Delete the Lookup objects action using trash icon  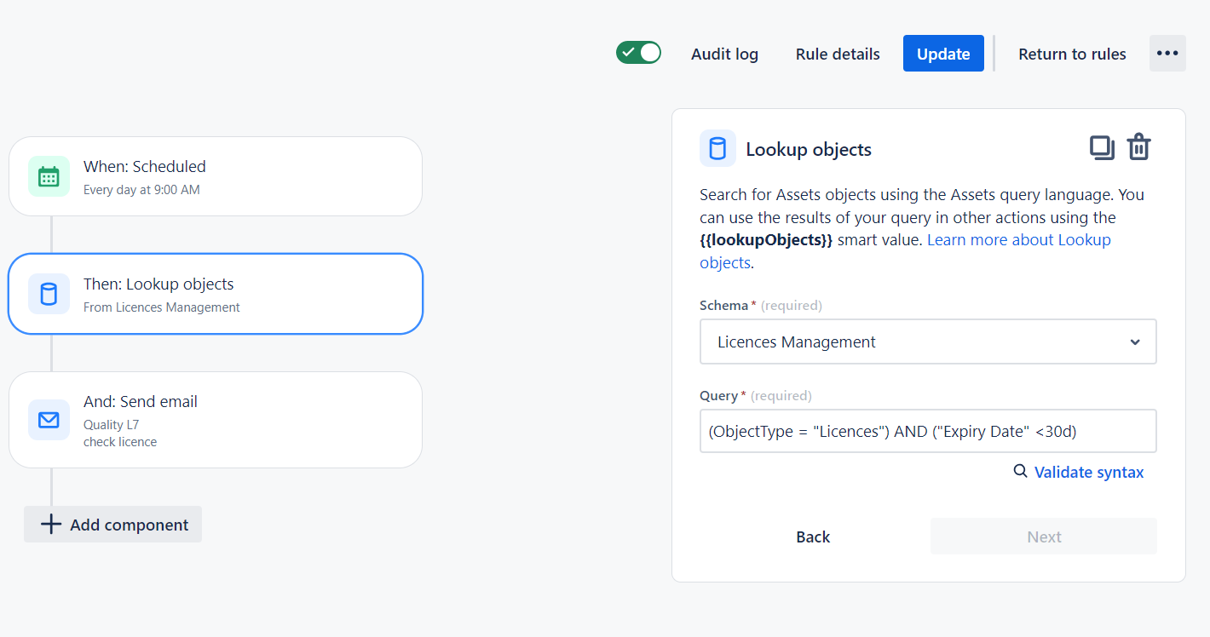1139,146
